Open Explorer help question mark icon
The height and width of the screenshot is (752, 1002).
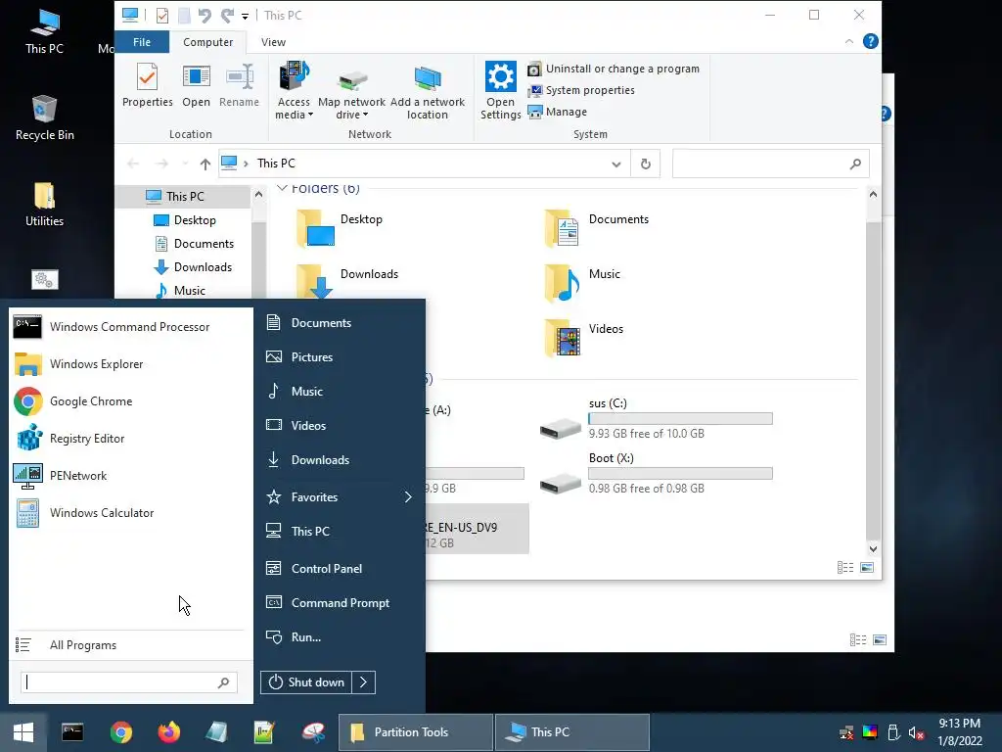(870, 41)
